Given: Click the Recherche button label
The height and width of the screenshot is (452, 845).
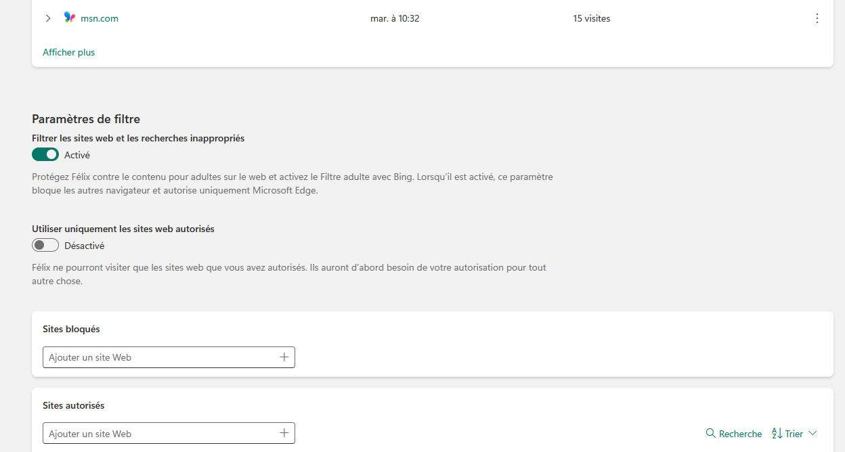Looking at the screenshot, I should tap(740, 434).
